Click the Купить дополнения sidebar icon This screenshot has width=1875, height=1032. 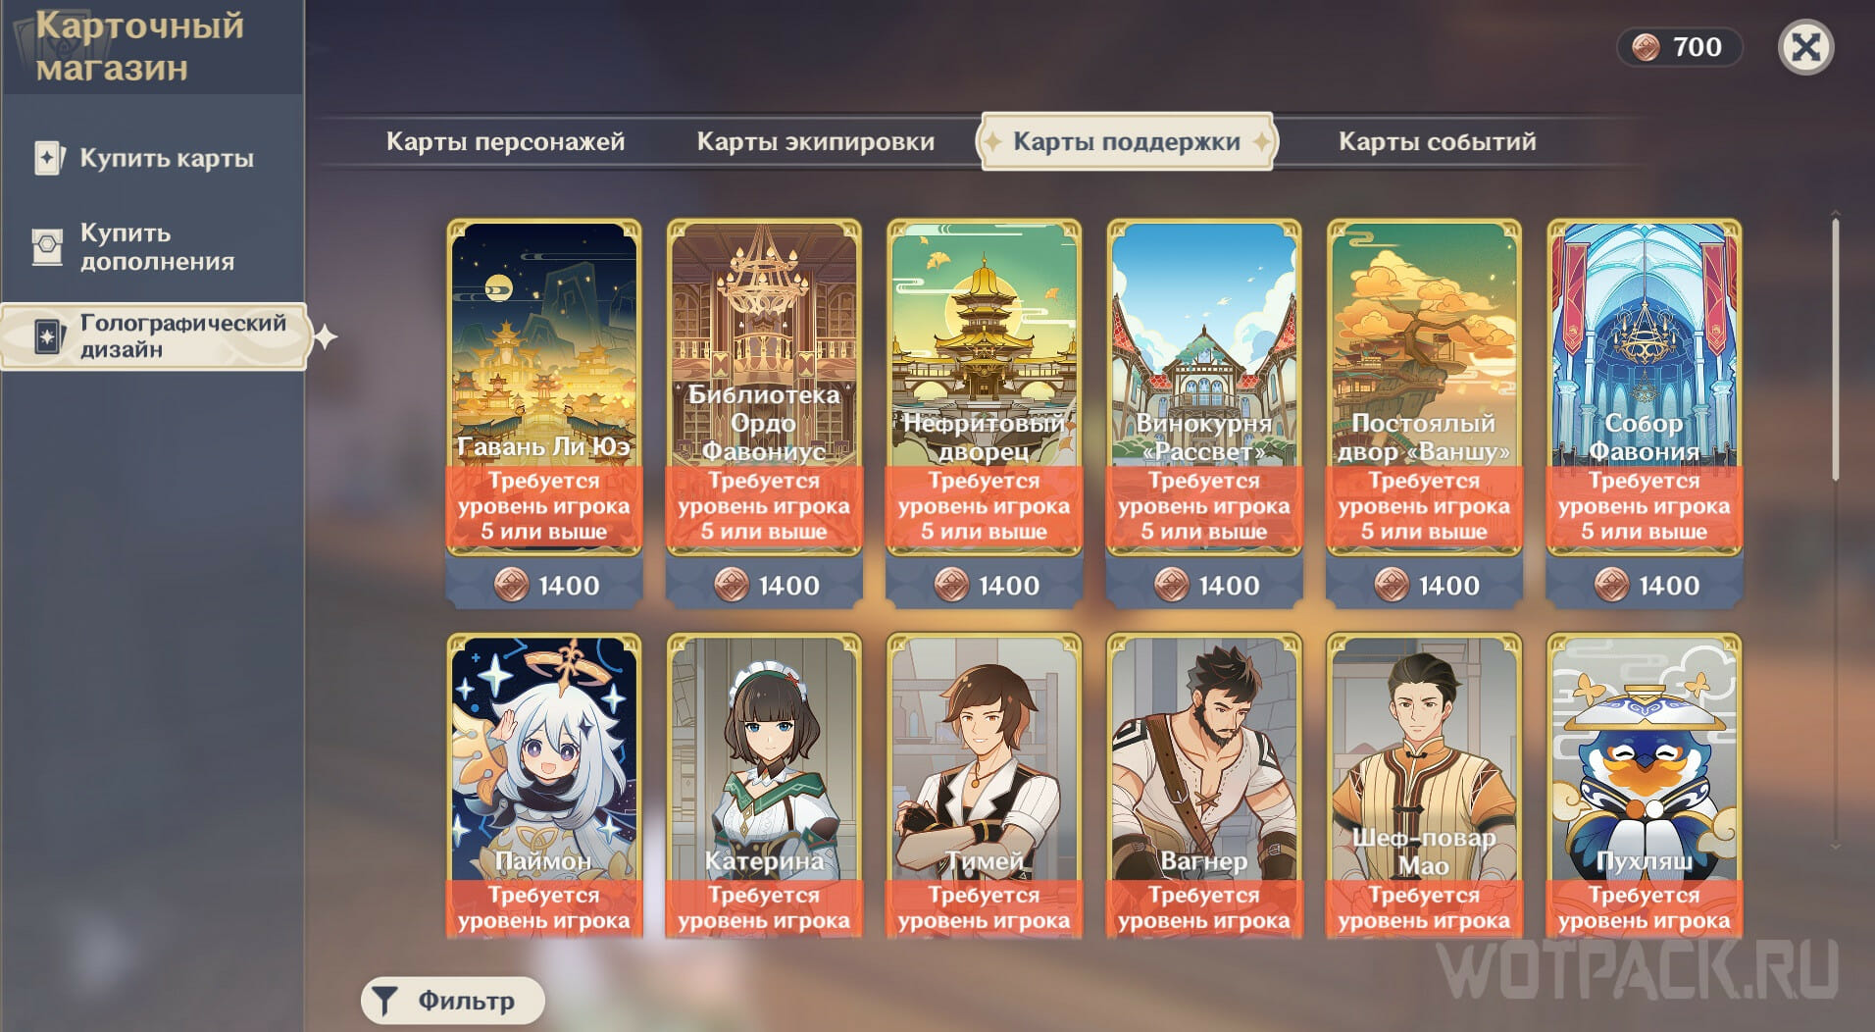point(47,246)
